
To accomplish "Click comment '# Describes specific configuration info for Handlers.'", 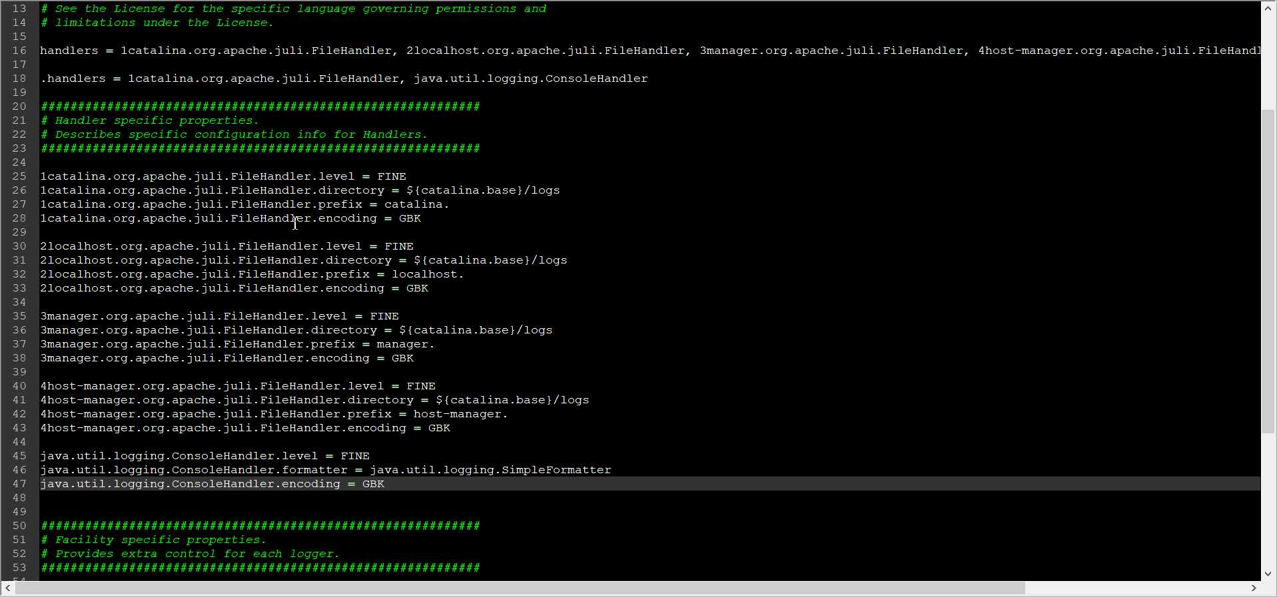I will (234, 134).
